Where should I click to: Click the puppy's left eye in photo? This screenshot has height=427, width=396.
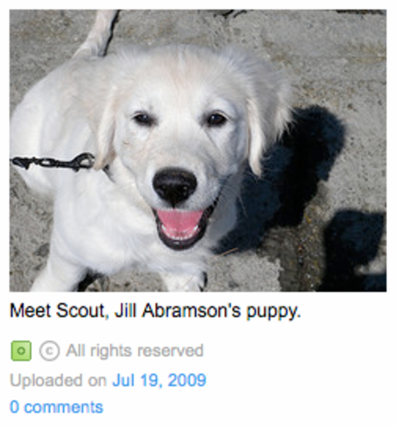(x=143, y=119)
